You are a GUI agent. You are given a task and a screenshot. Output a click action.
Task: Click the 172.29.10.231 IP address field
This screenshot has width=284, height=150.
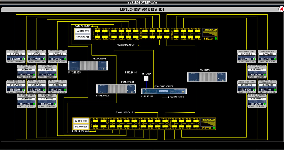point(81,126)
